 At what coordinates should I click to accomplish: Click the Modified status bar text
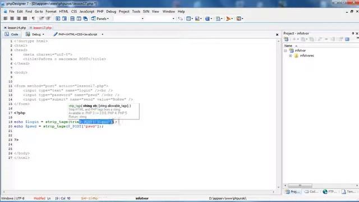click(x=39, y=198)
